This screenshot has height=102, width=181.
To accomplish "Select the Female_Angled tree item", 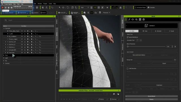I will click(13, 39).
